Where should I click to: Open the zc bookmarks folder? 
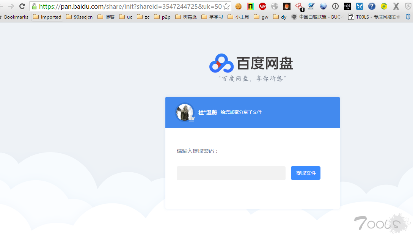tap(143, 17)
